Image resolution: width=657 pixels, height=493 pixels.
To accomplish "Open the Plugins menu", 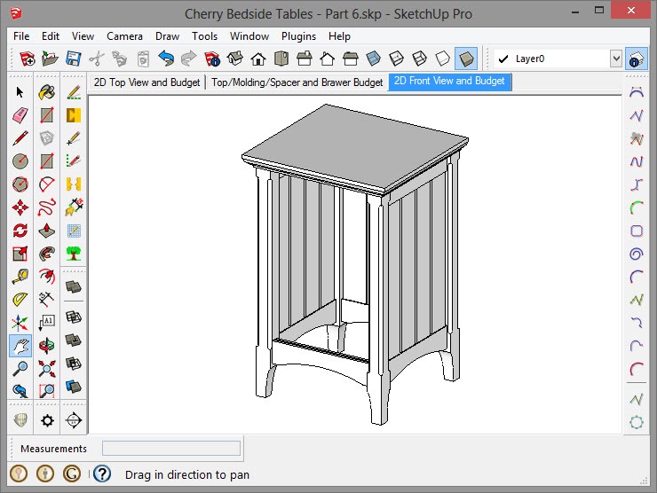I will coord(298,36).
